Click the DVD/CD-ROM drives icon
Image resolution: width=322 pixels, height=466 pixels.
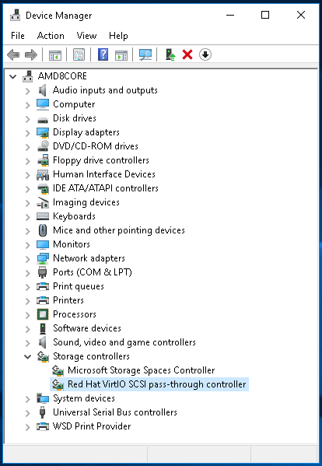coord(43,146)
